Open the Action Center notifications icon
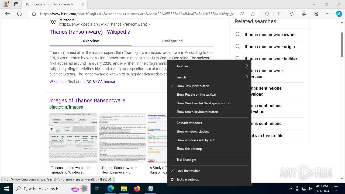The image size is (345, 194). 336,189
